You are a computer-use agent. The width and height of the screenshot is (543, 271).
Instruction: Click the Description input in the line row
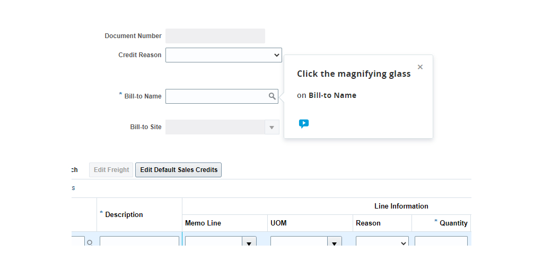(139, 242)
